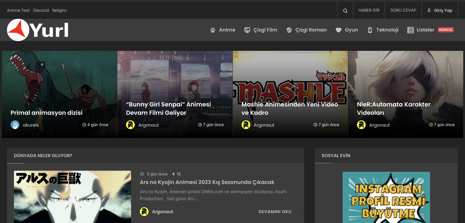Click akureis avatar on Primal card
This screenshot has height=223, width=465.
coord(15,125)
